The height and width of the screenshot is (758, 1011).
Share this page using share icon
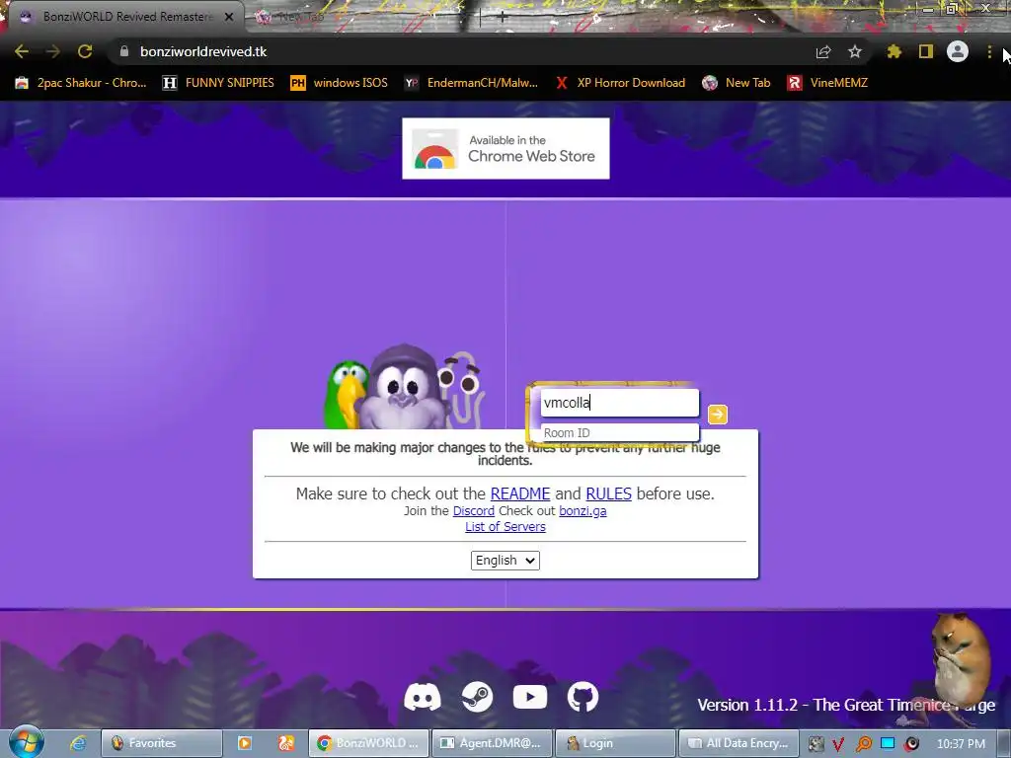(823, 51)
